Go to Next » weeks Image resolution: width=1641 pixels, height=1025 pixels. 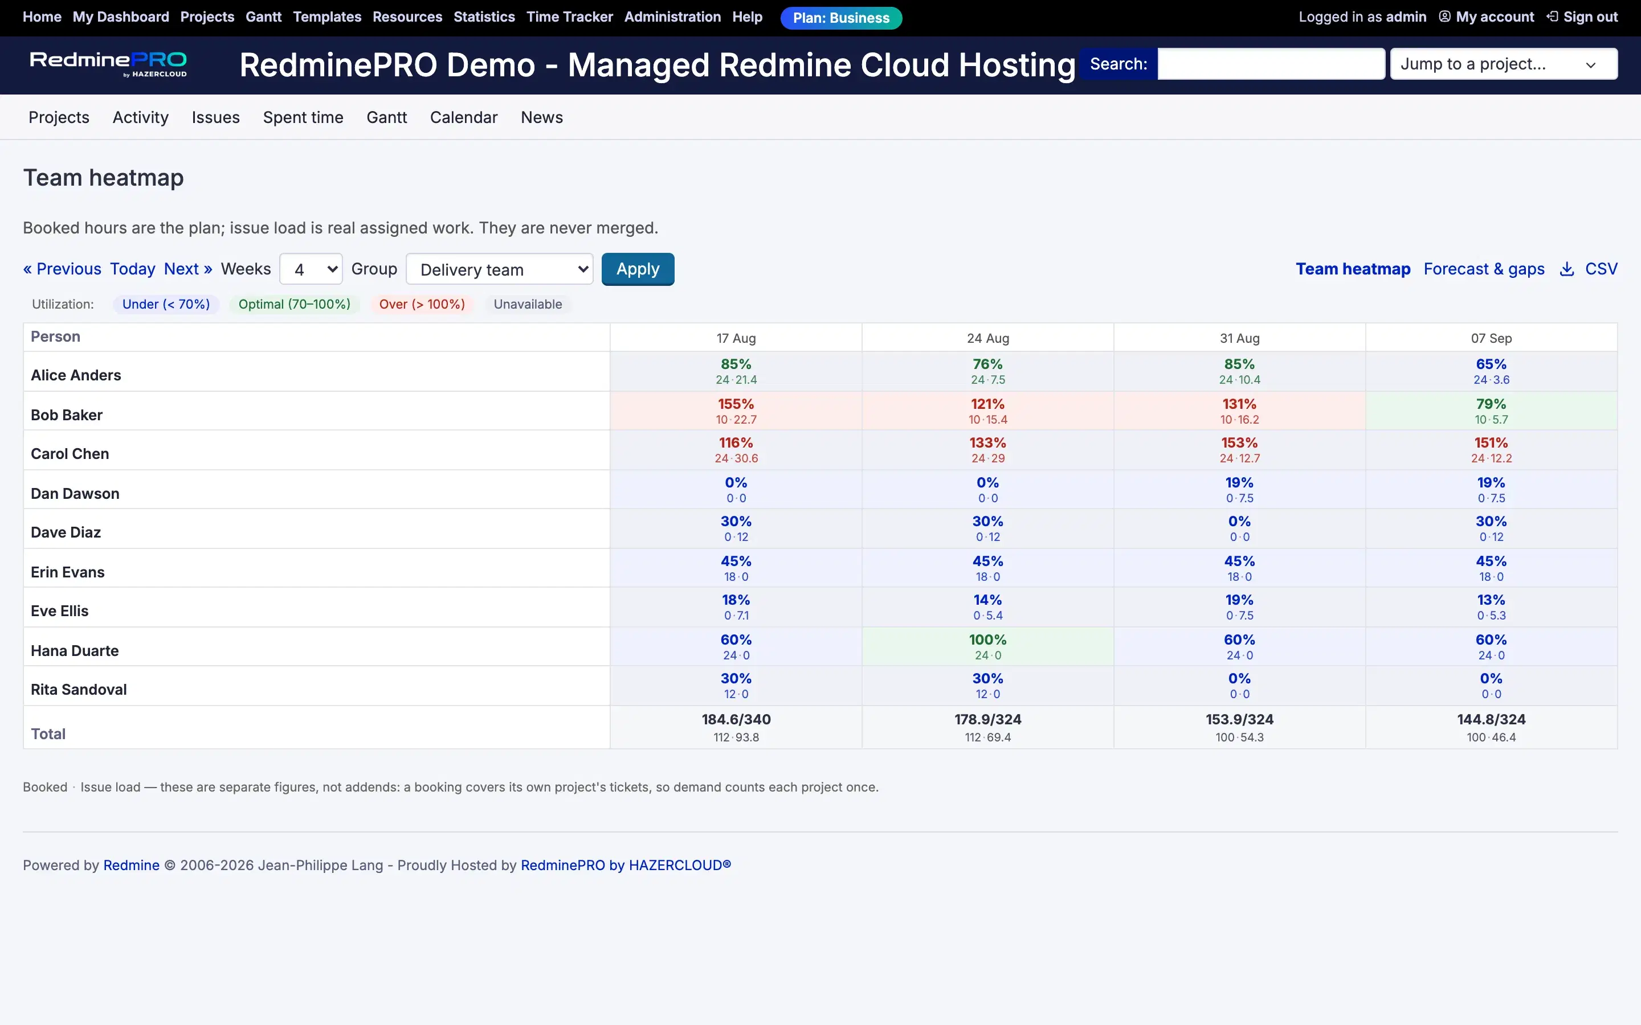(188, 269)
